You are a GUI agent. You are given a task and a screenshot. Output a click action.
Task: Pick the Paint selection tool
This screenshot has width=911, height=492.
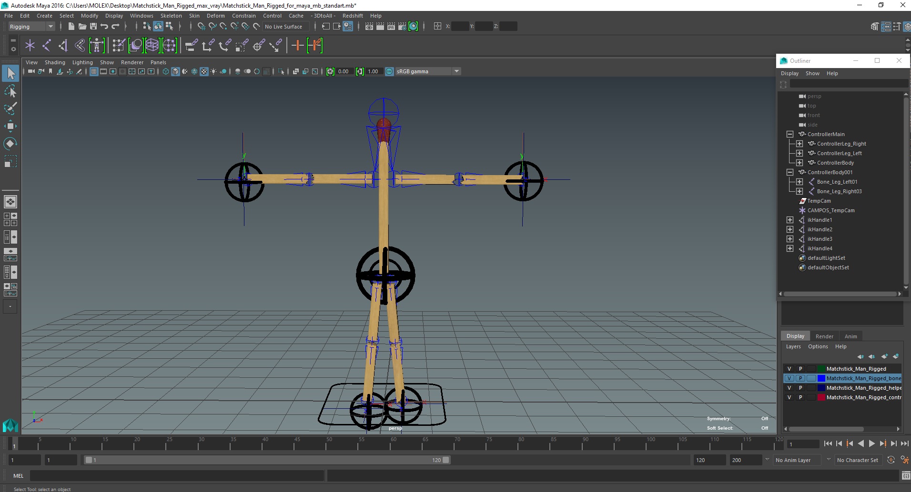click(10, 108)
